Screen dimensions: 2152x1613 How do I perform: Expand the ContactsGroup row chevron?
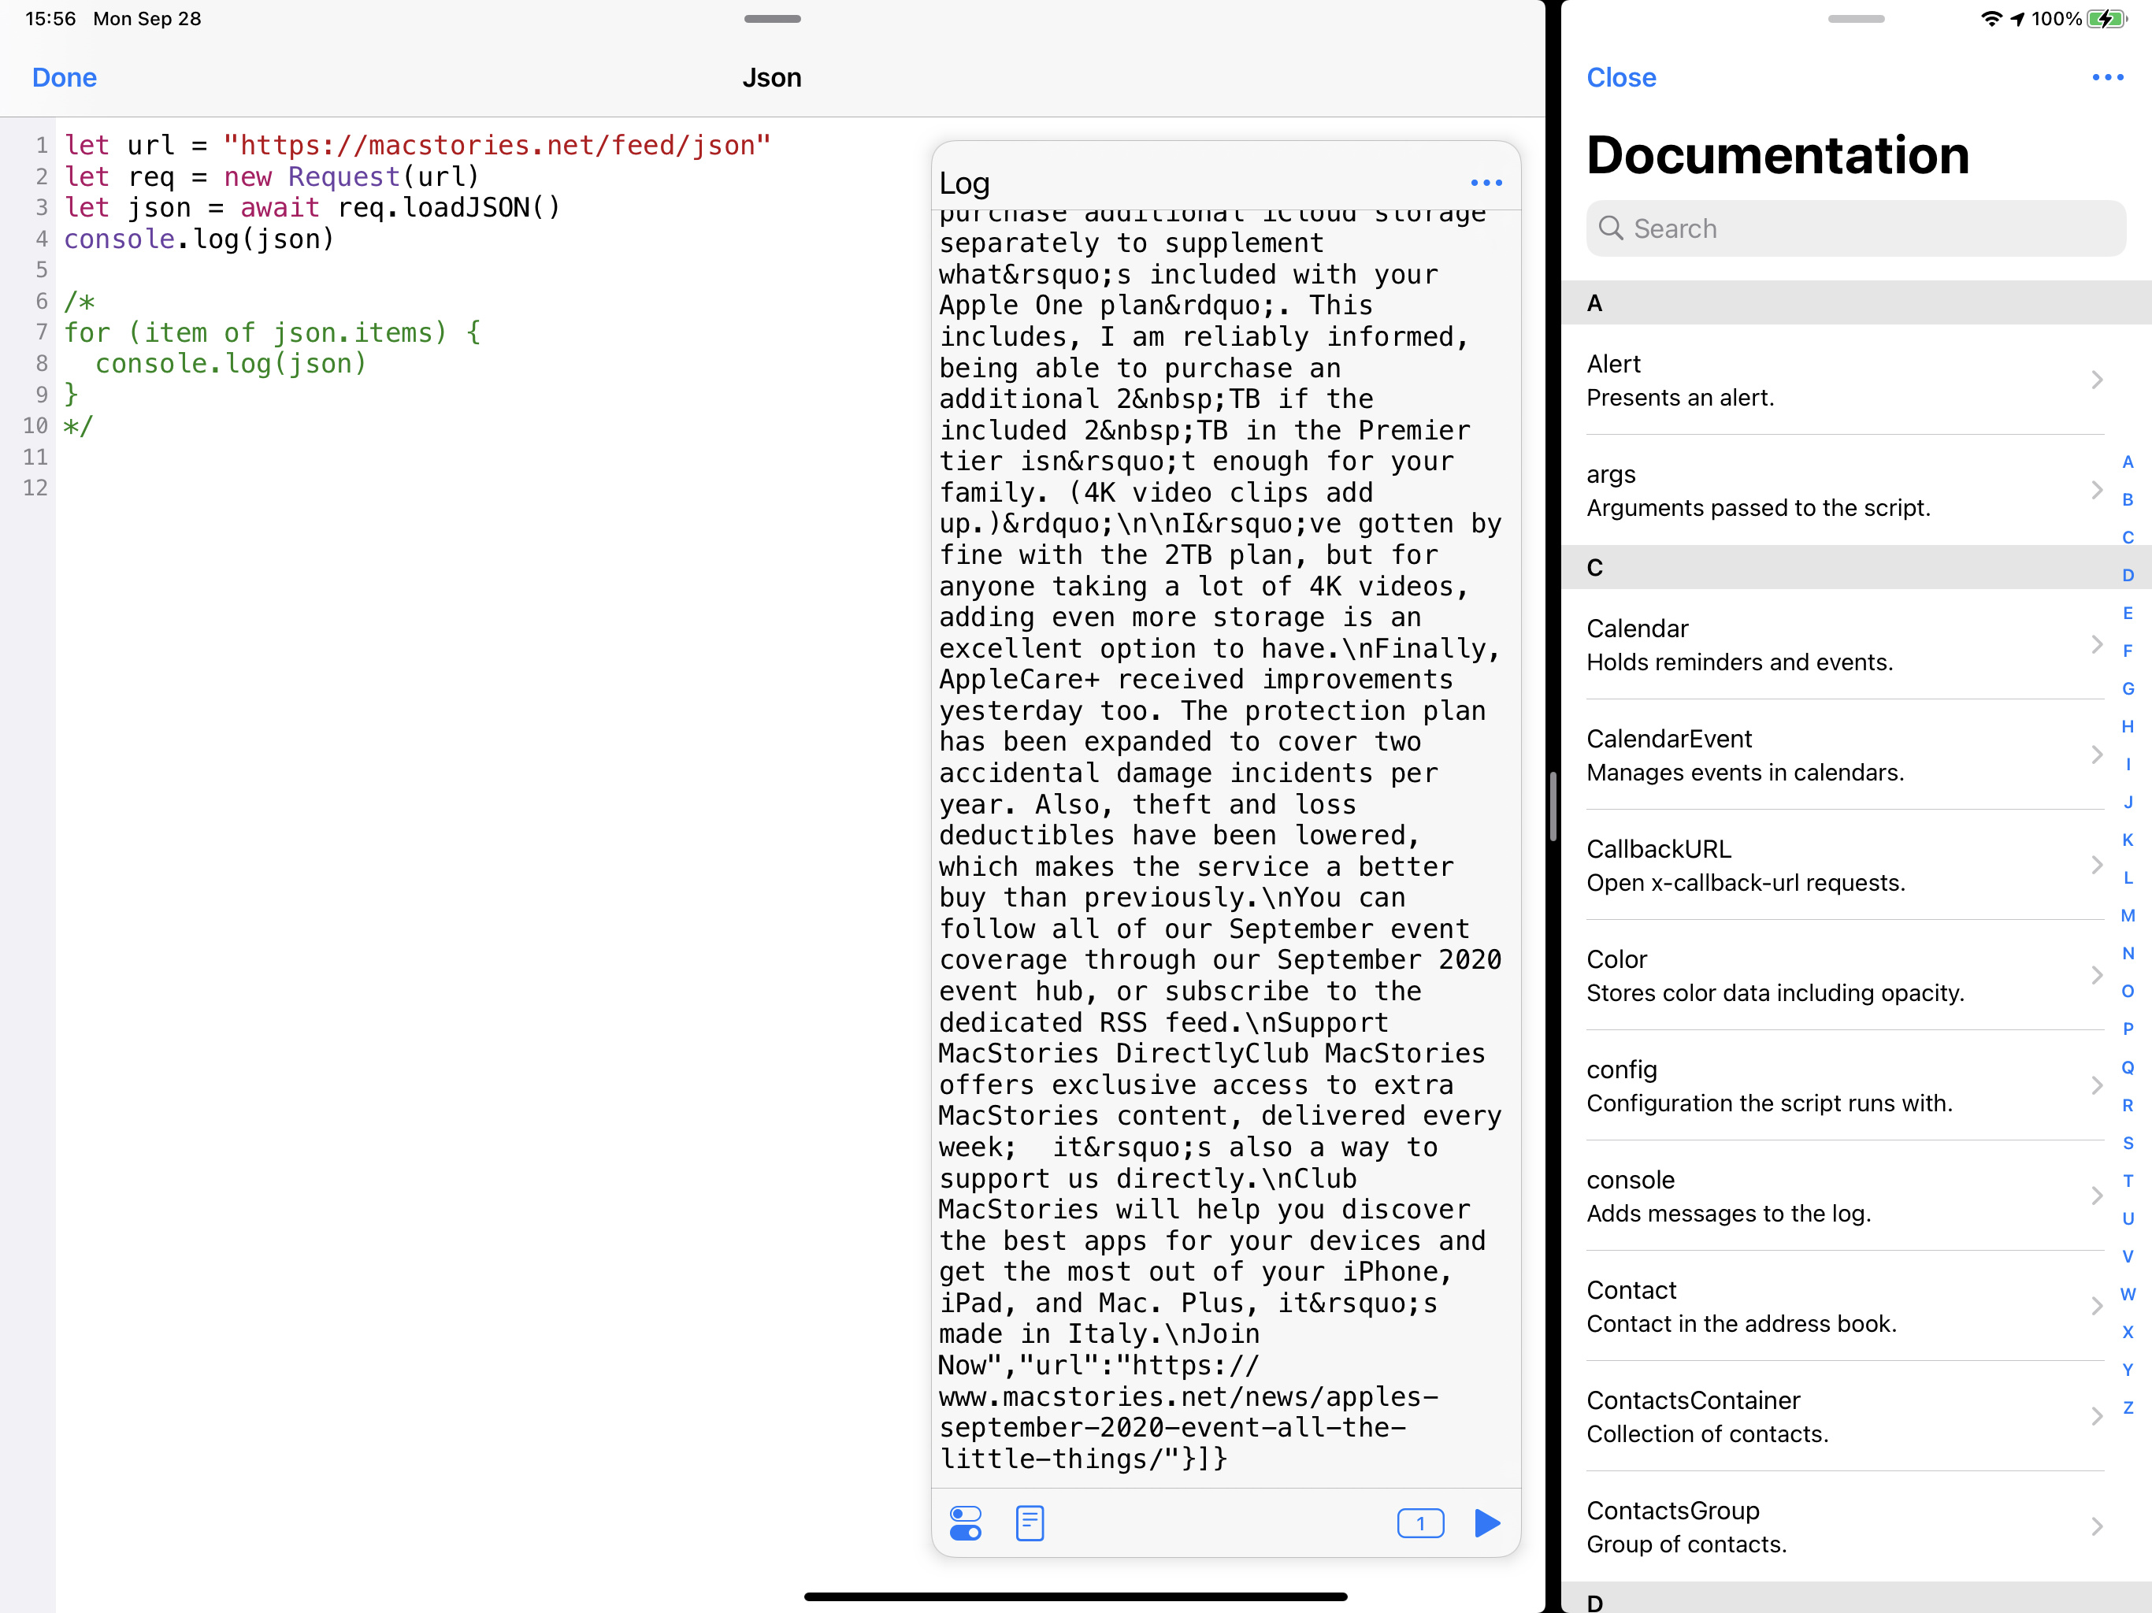(x=2097, y=1526)
